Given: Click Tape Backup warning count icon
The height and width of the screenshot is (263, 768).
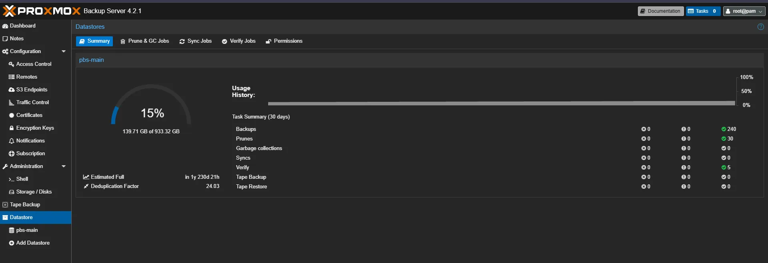Looking at the screenshot, I should coord(684,177).
